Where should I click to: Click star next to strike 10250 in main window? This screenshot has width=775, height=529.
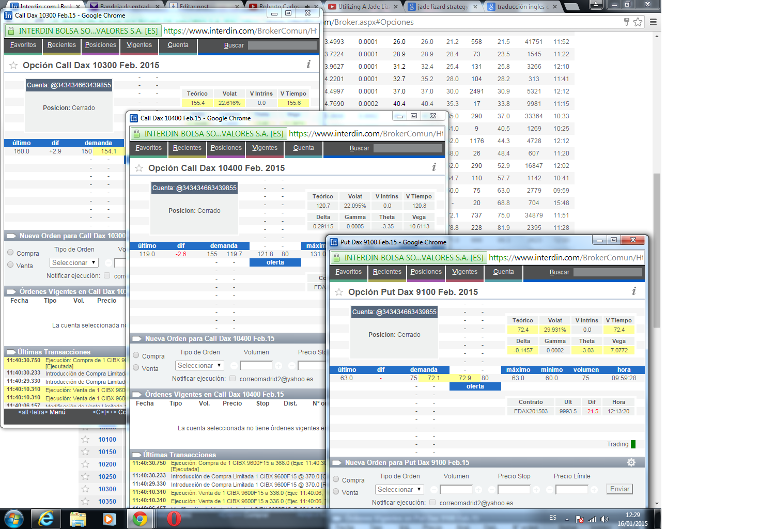tap(85, 476)
